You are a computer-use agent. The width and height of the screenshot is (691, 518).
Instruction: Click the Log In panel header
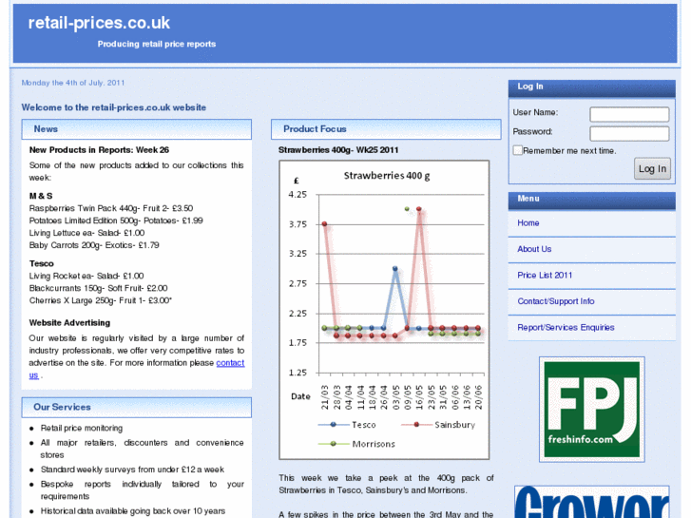coord(591,87)
